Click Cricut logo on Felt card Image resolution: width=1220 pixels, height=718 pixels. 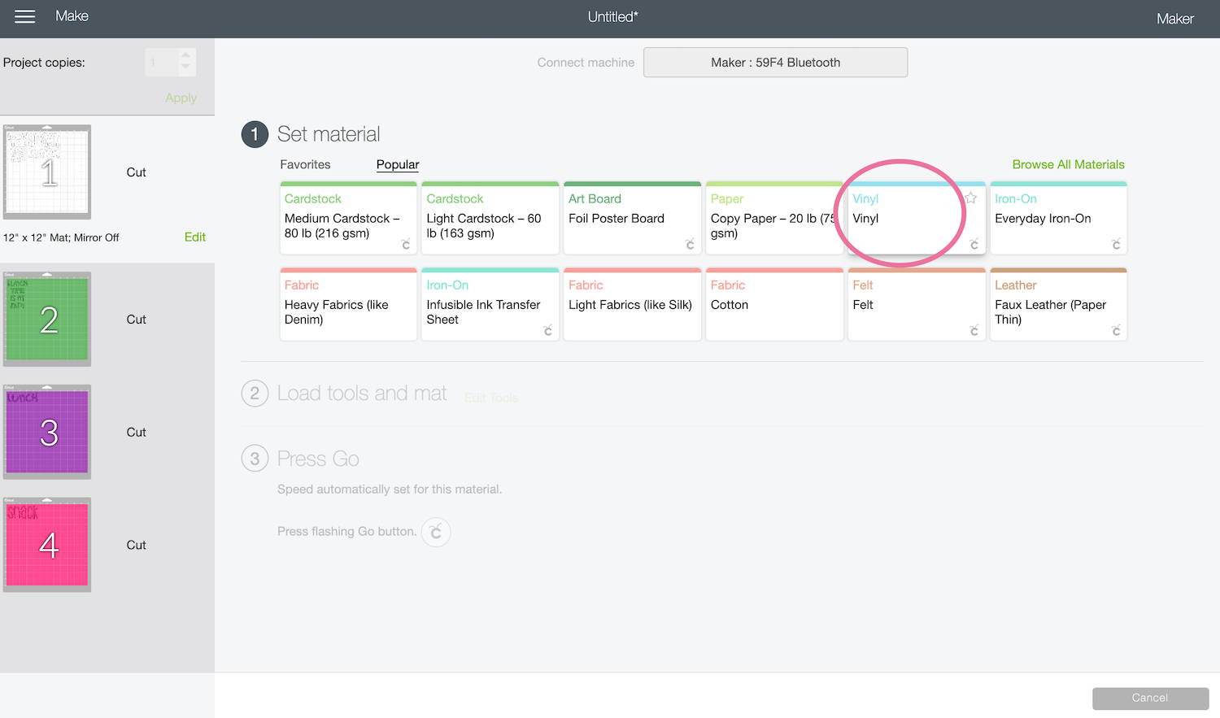click(x=974, y=330)
